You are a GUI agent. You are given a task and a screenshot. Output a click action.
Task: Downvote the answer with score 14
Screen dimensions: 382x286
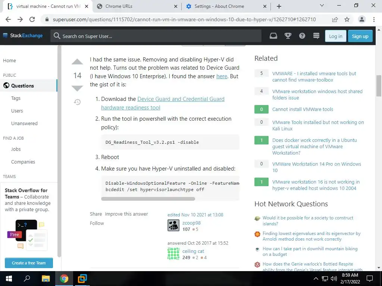77,88
